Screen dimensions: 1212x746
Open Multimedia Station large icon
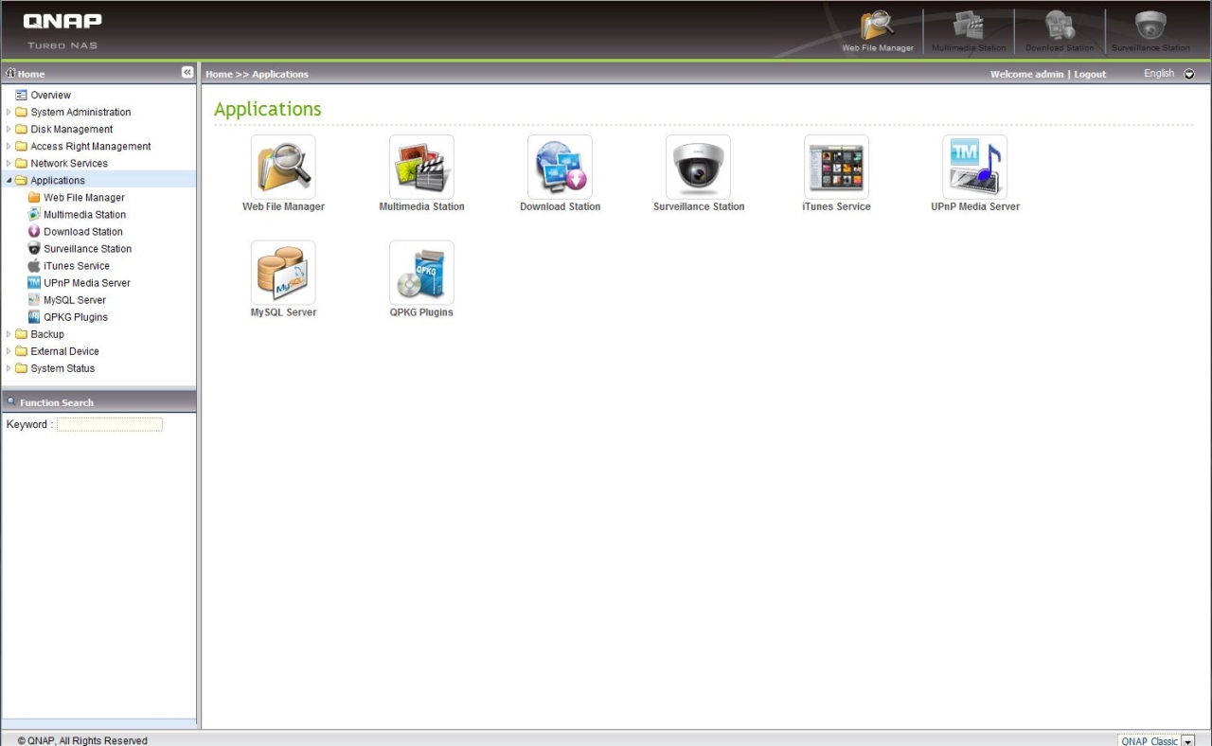click(x=421, y=167)
